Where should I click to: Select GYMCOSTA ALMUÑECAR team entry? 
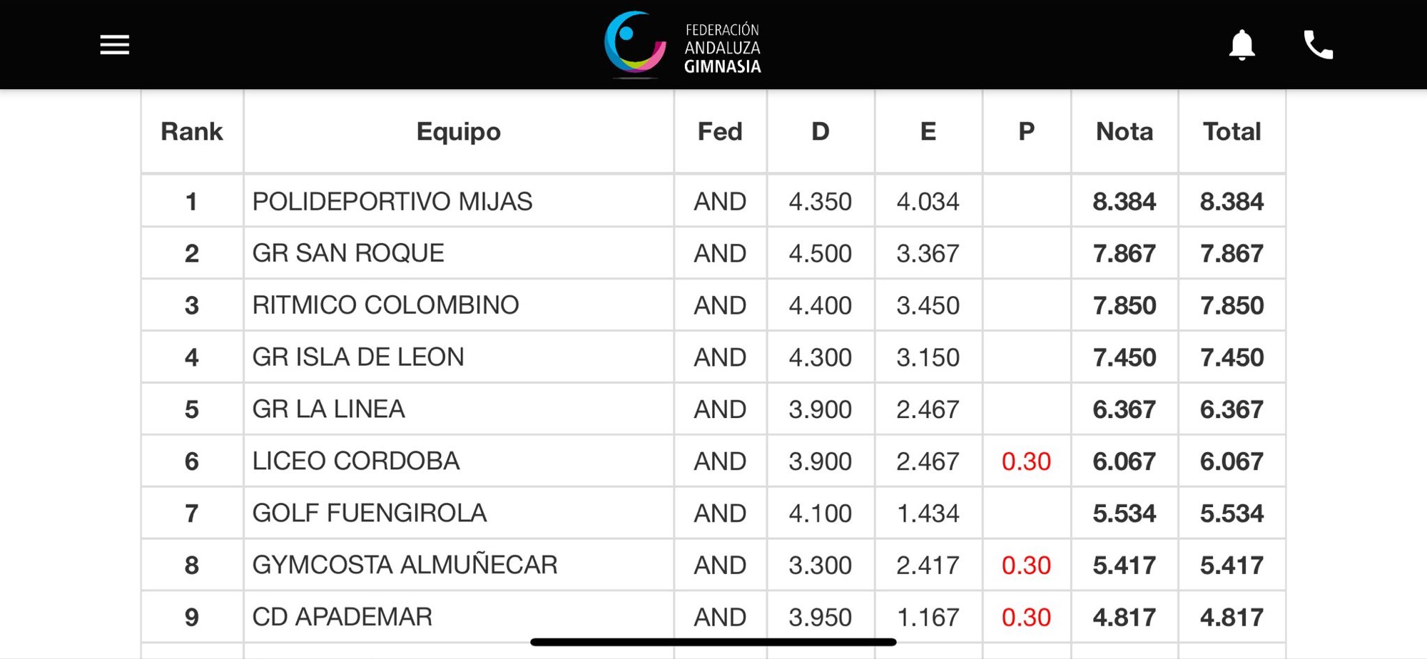[x=405, y=565]
